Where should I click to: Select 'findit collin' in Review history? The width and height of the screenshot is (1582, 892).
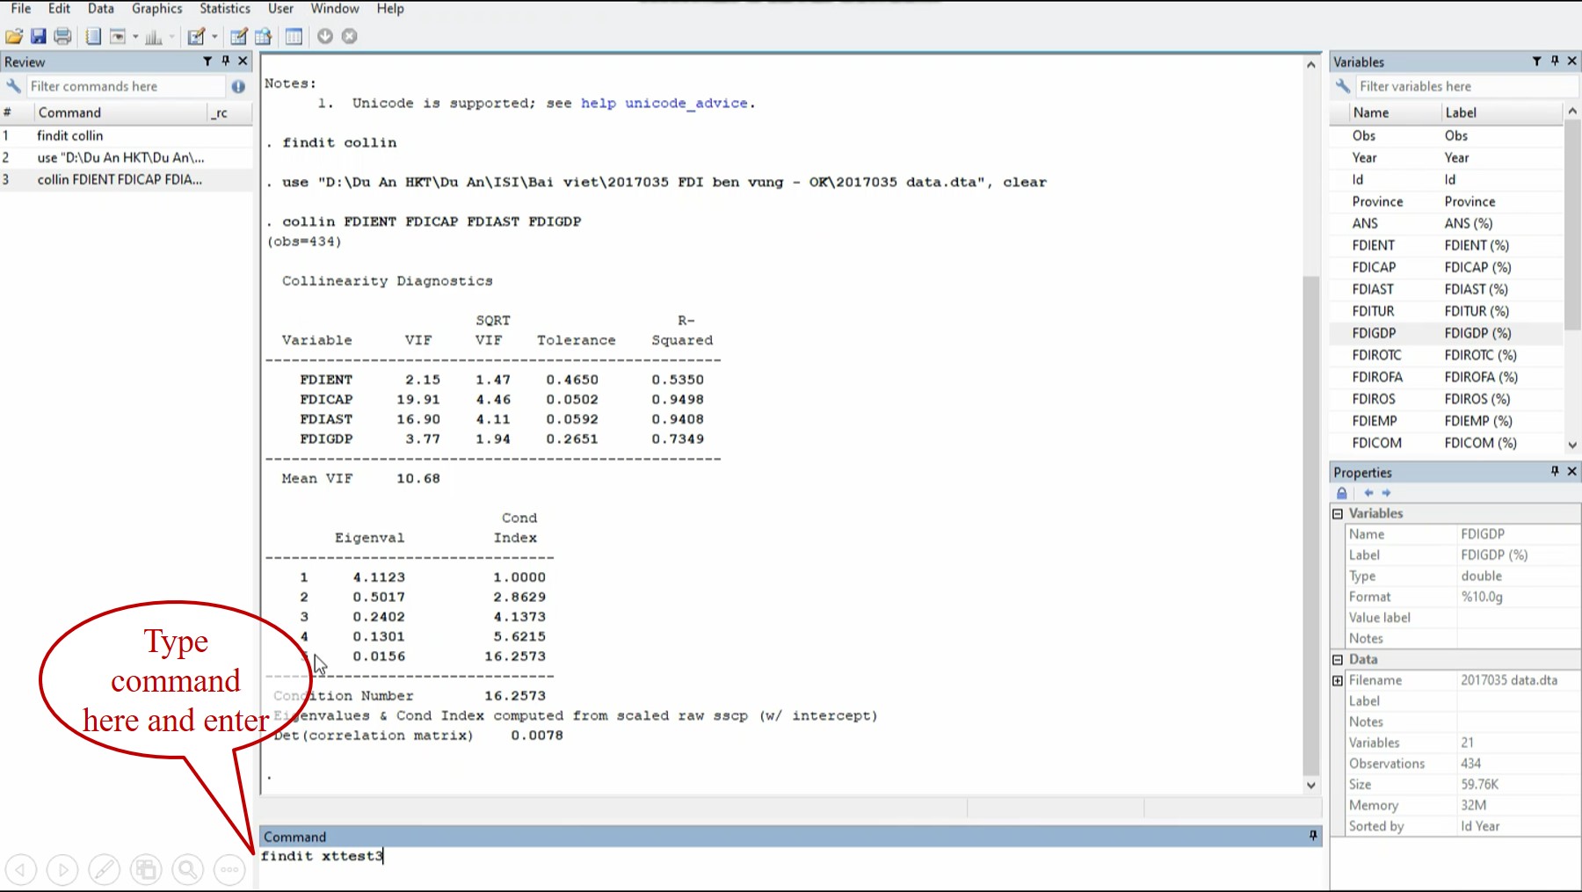[127, 135]
